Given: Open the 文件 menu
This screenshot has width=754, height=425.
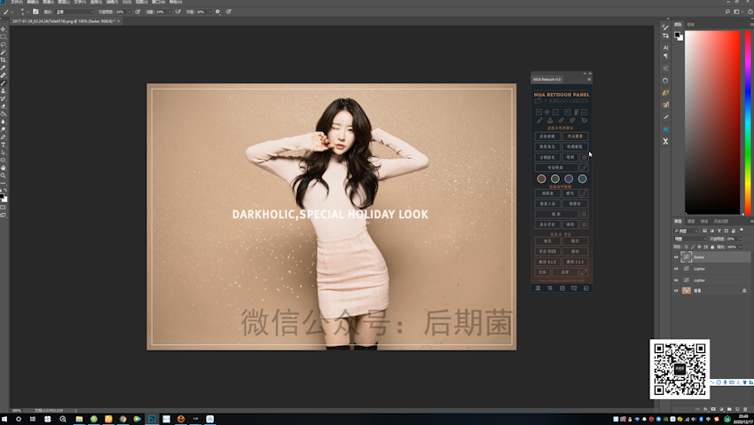Looking at the screenshot, I should click(17, 2).
